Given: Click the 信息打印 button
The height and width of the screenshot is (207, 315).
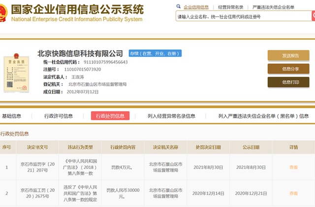Looking at the screenshot, I should (x=288, y=82).
